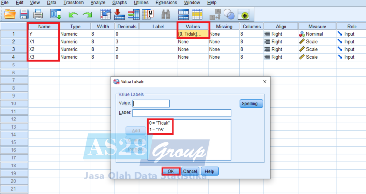Click the Undo arrow icon
The height and width of the screenshot is (194, 366).
[73, 14]
